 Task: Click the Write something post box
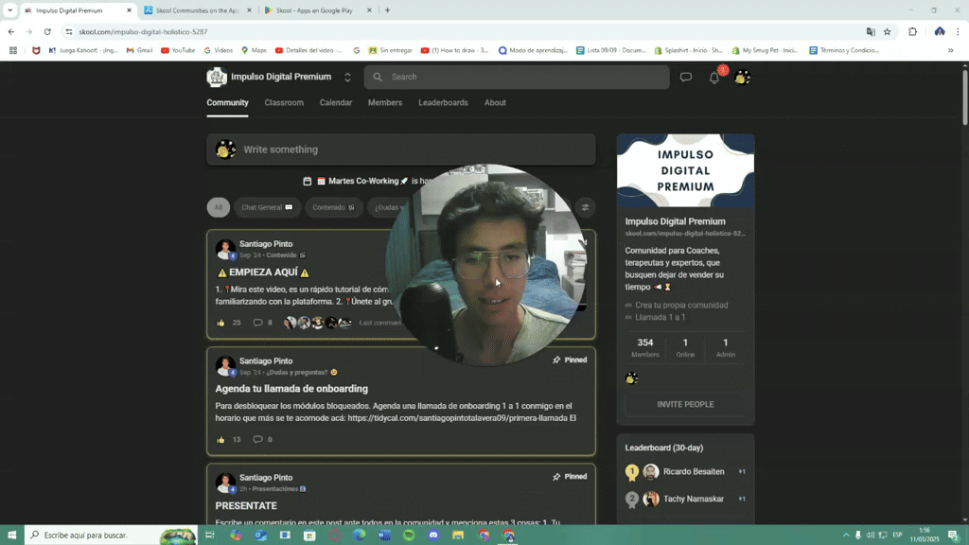pyautogui.click(x=401, y=149)
